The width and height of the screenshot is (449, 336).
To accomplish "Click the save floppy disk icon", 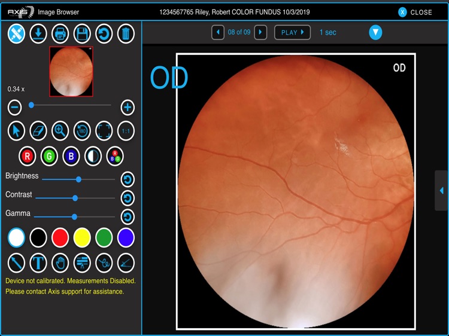I will tap(82, 33).
